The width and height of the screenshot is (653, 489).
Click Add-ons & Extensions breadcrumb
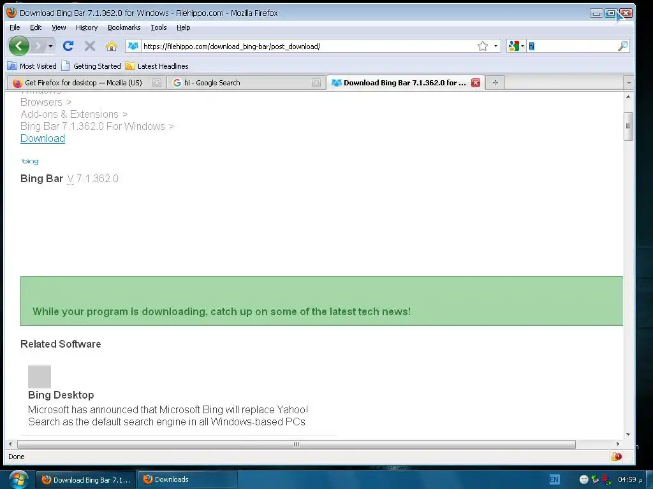point(70,115)
